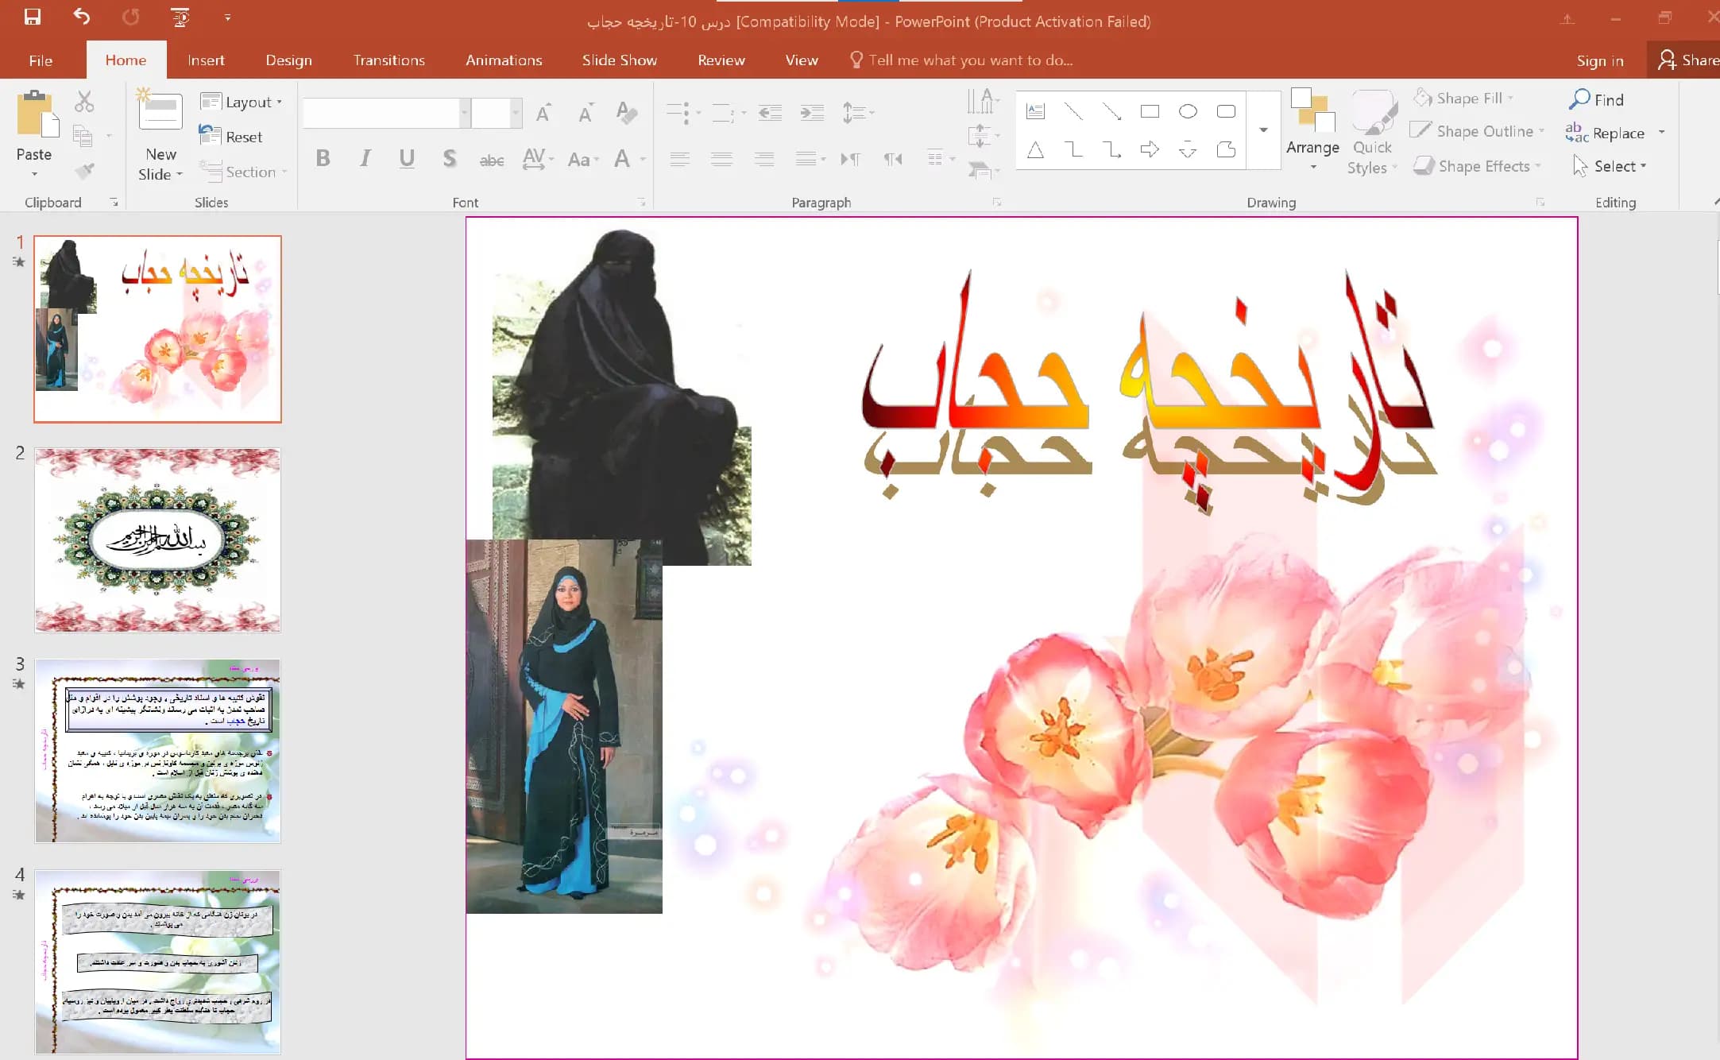
Task: Go to the Slide Show tab
Action: pyautogui.click(x=619, y=60)
